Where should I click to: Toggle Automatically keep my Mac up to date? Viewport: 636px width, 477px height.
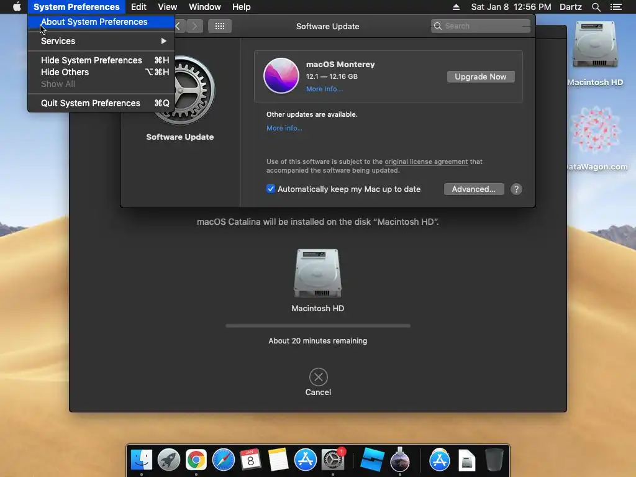[x=271, y=189]
